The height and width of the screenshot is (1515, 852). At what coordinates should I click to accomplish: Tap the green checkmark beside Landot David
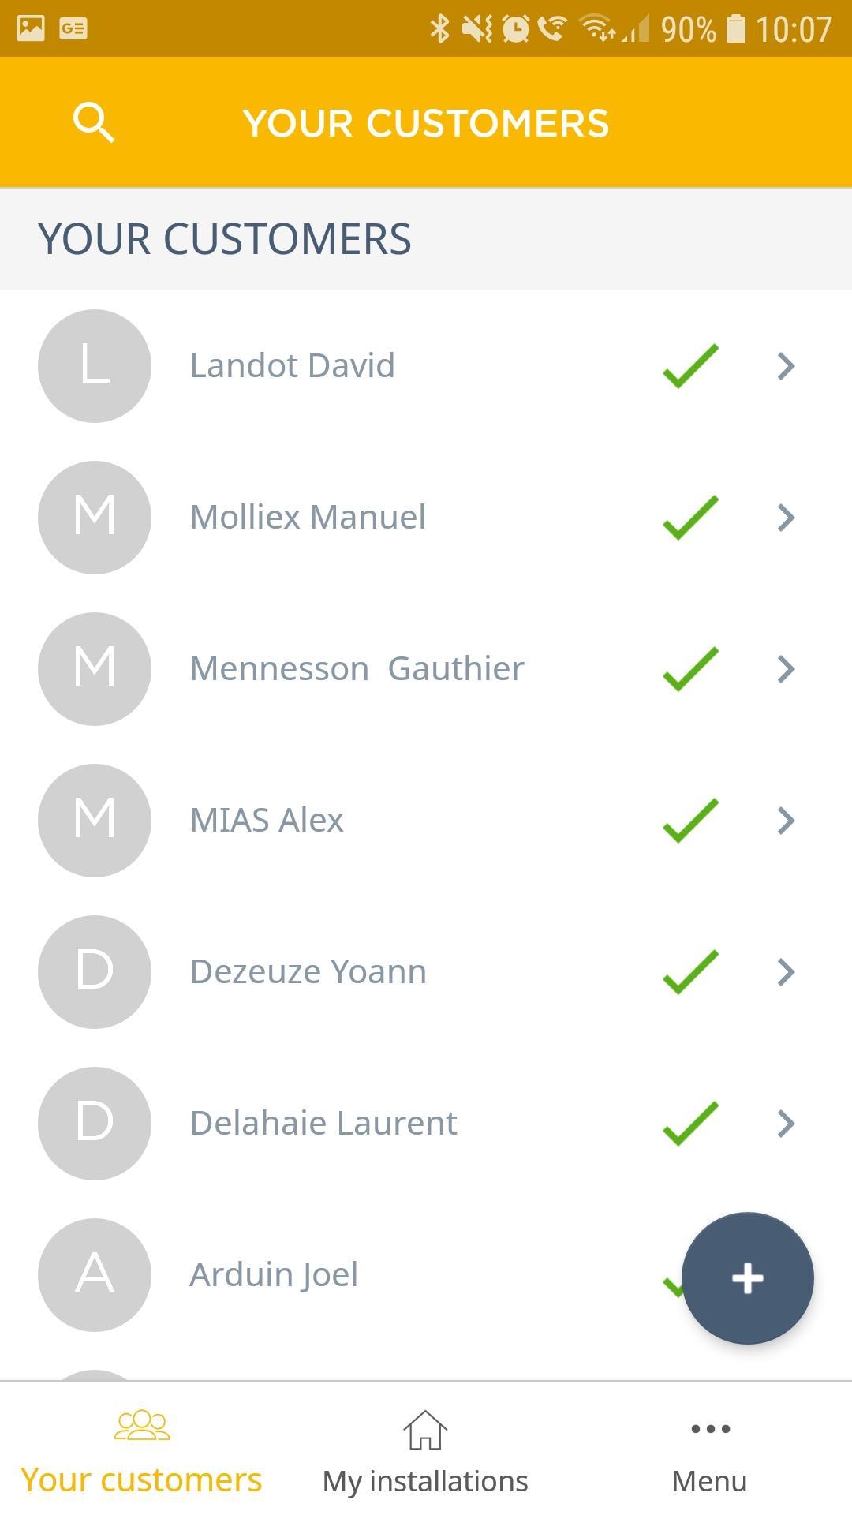691,366
